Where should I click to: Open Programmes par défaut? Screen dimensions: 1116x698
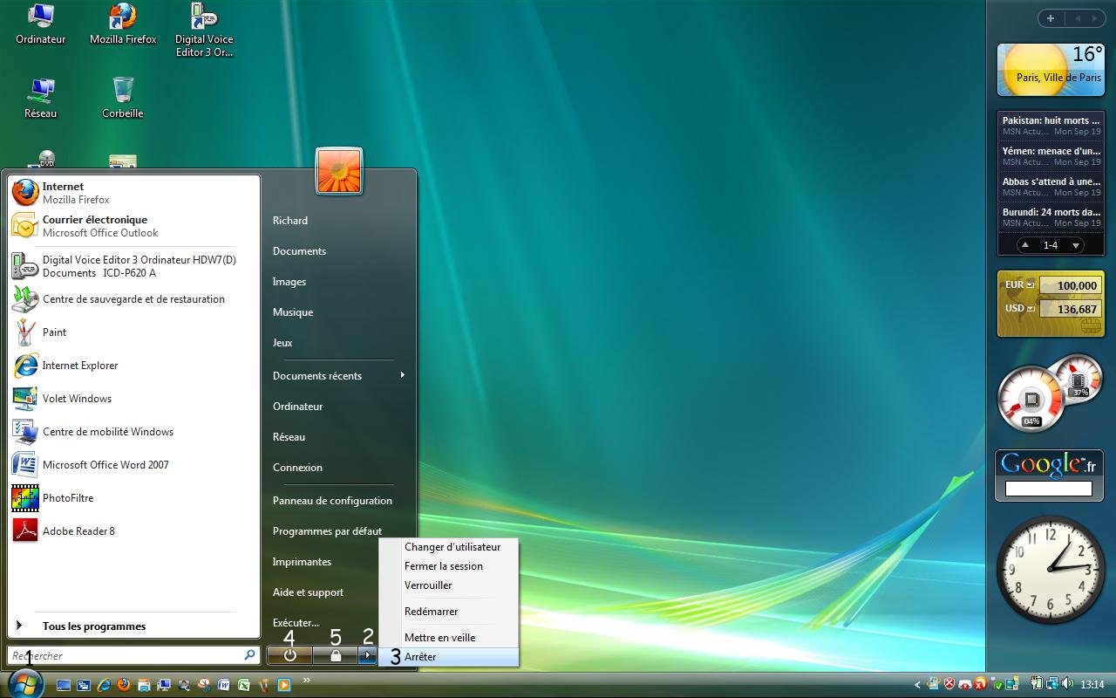click(327, 531)
